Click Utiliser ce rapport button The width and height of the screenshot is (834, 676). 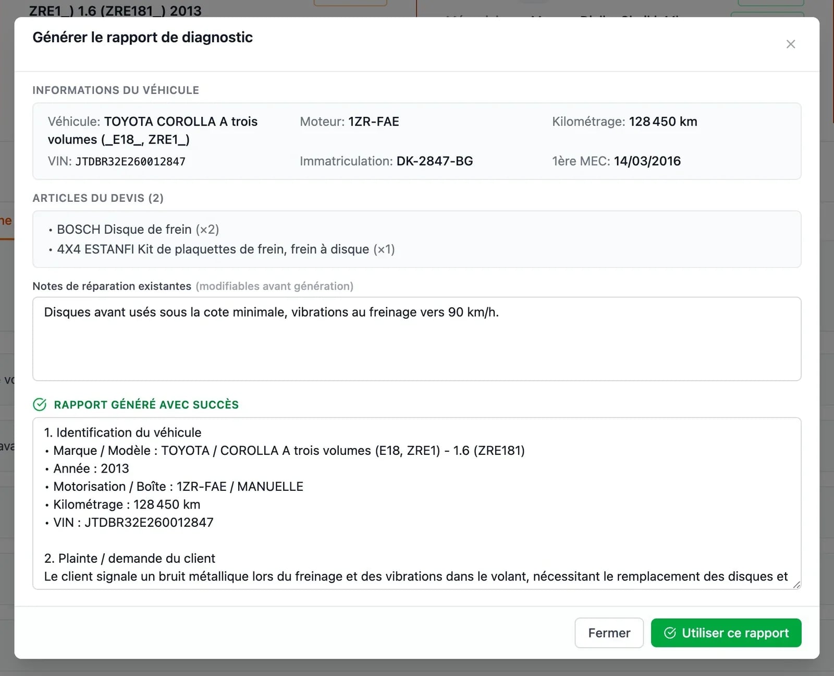[x=726, y=633]
